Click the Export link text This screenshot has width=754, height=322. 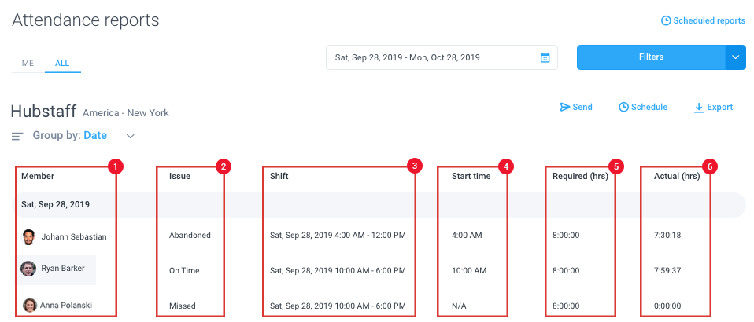pos(720,107)
